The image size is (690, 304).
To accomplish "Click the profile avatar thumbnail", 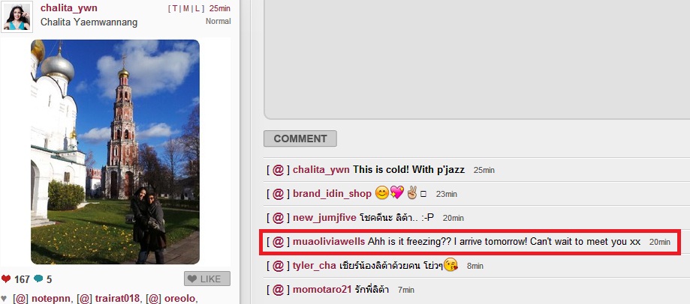I will pyautogui.click(x=17, y=16).
